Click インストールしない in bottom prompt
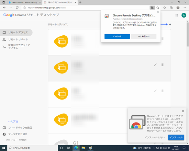Viewport: 189px width, 151px height. [x=155, y=137]
